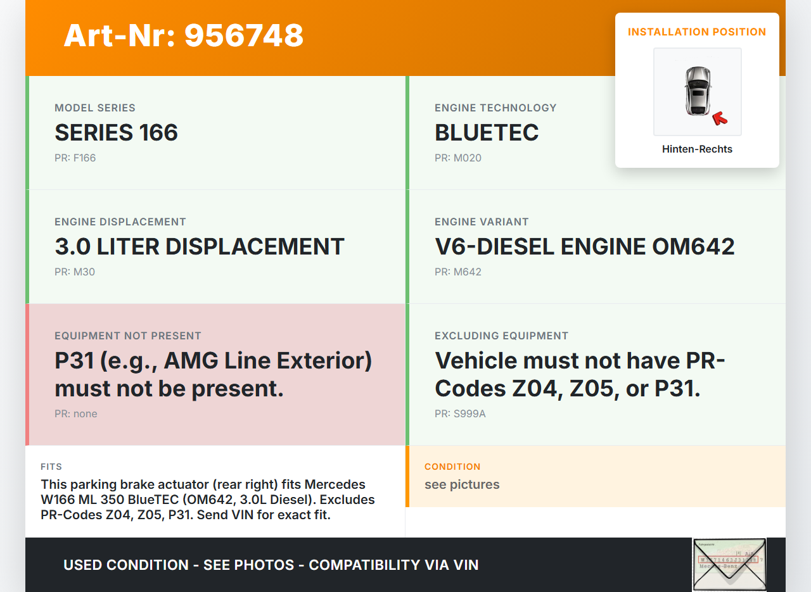Click the 'PR: M020' code text
The height and width of the screenshot is (592, 811).
458,158
